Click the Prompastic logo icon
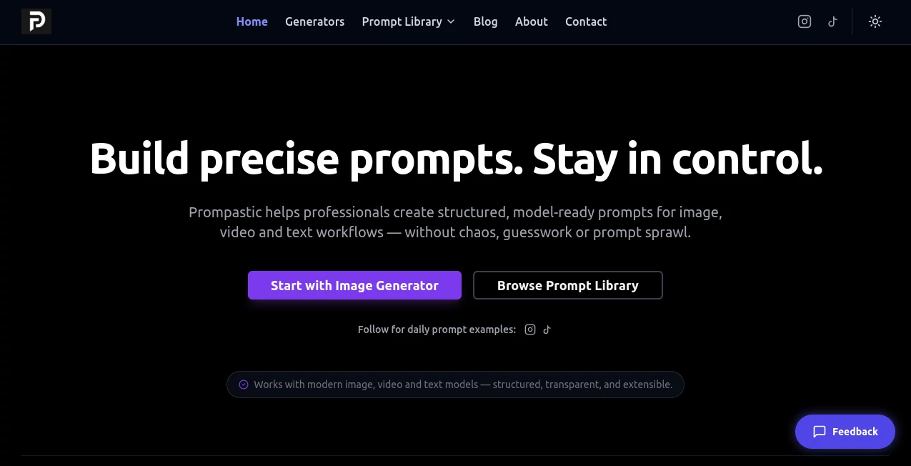The image size is (911, 466). [x=36, y=21]
